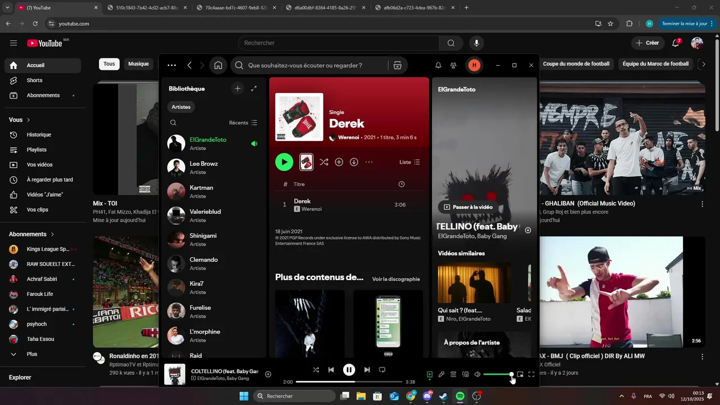Open Spotify home via the house icon
Viewport: 720px width, 405px height.
pyautogui.click(x=218, y=65)
